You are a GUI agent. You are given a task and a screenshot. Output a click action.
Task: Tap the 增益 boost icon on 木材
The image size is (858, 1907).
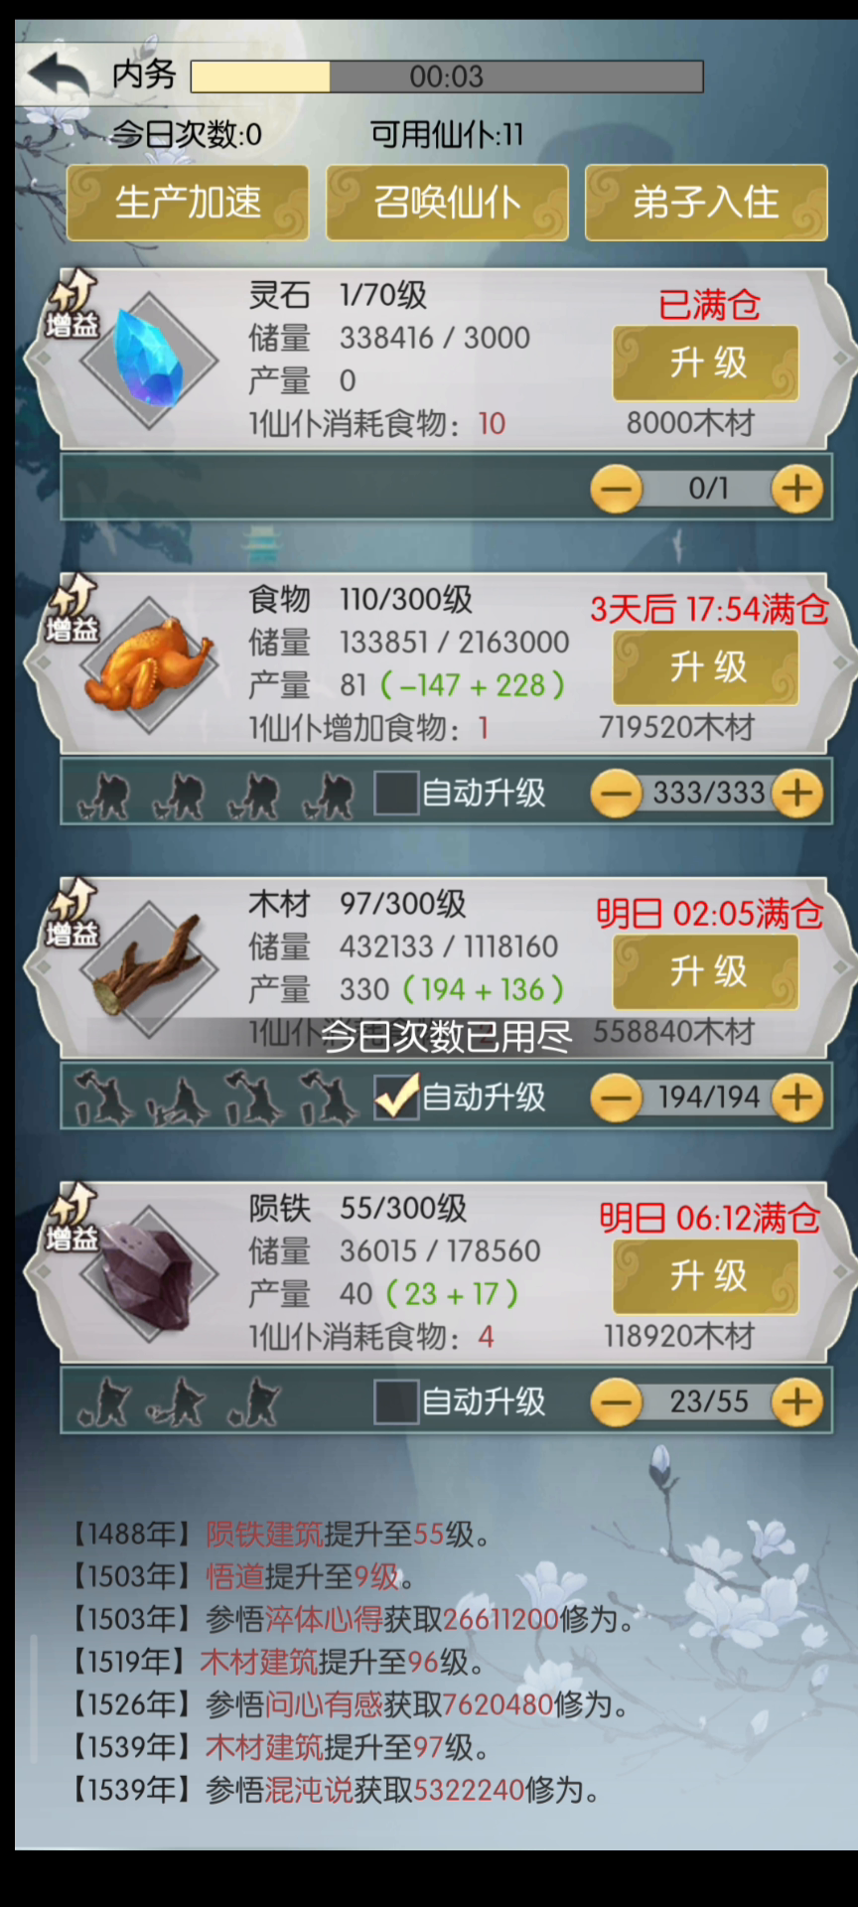pyautogui.click(x=72, y=914)
